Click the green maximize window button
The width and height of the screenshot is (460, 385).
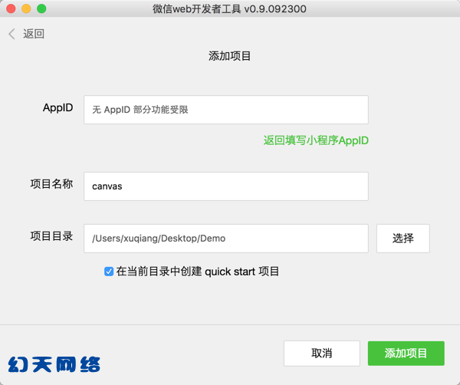[41, 8]
